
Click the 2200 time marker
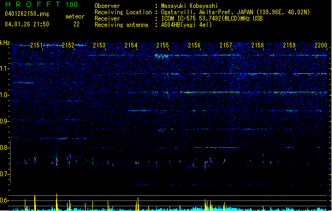point(321,45)
